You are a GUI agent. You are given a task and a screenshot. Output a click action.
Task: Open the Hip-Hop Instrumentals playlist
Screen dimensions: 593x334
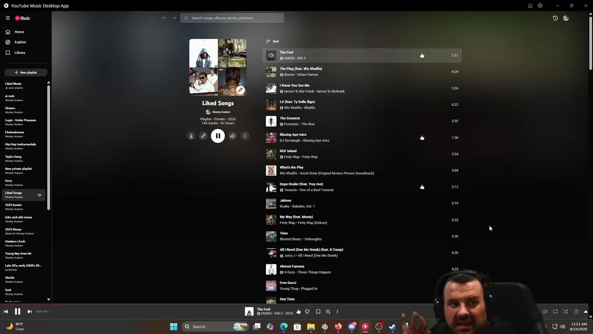23,146
